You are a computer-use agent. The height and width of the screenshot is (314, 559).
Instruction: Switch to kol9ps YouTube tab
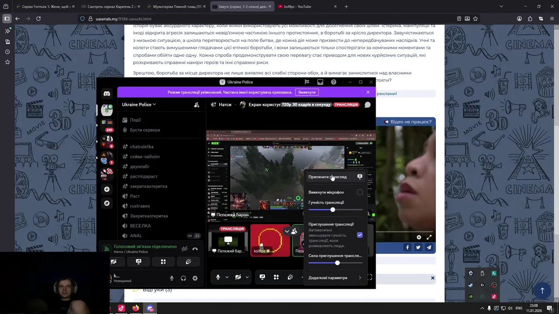tap(307, 7)
